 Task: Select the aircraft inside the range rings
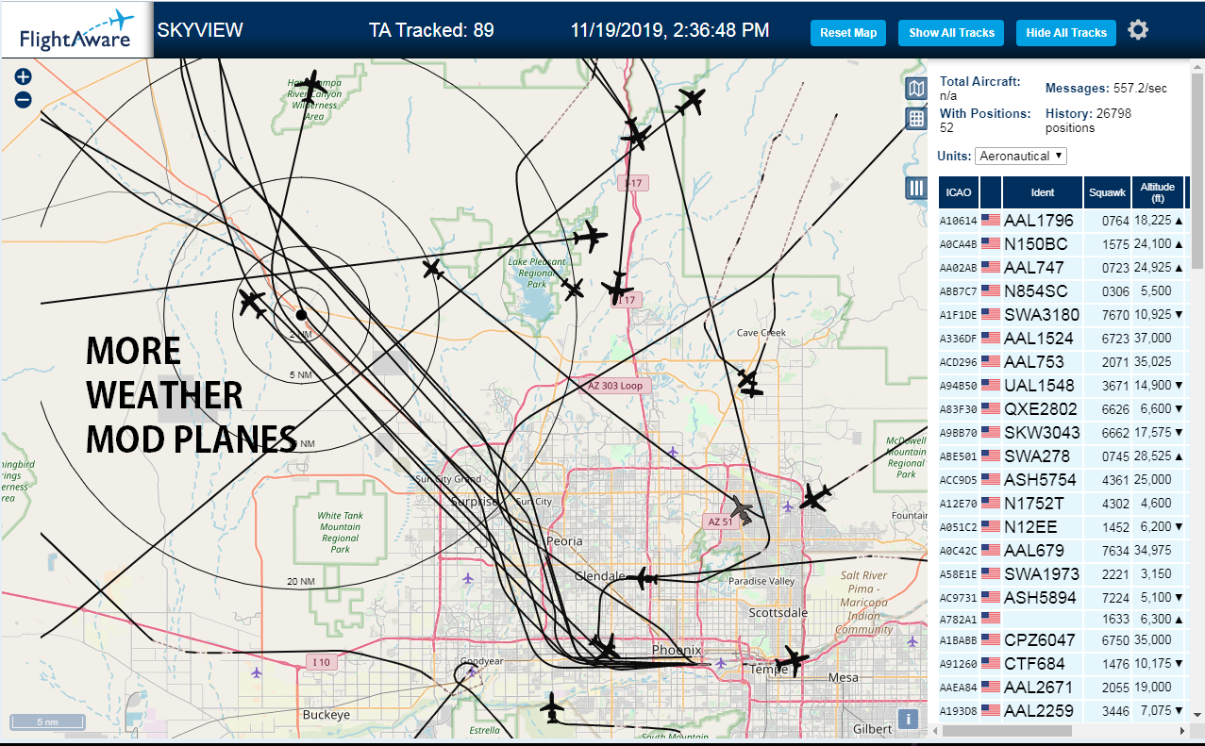(252, 303)
